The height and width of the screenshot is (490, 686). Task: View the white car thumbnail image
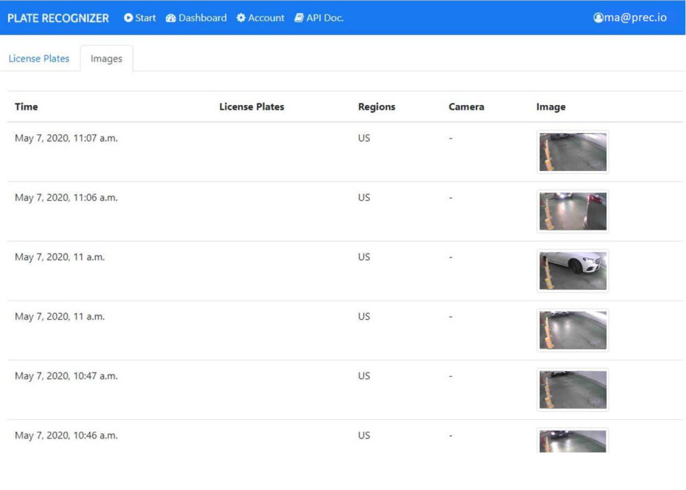pyautogui.click(x=573, y=271)
